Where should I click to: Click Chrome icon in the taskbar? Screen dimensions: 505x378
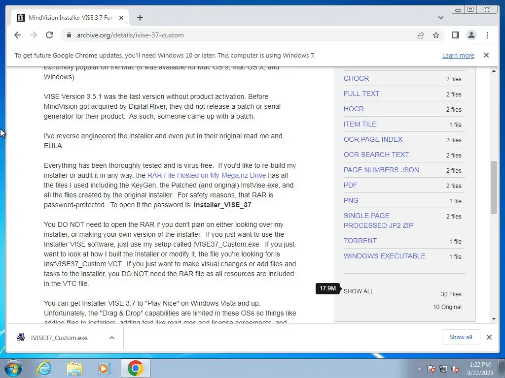pyautogui.click(x=135, y=368)
